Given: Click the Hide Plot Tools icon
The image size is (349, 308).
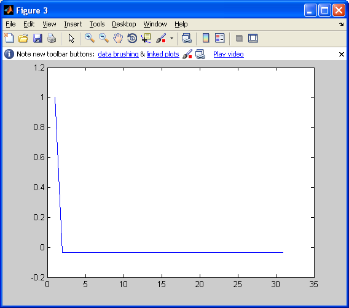Looking at the screenshot, I should tap(239, 38).
